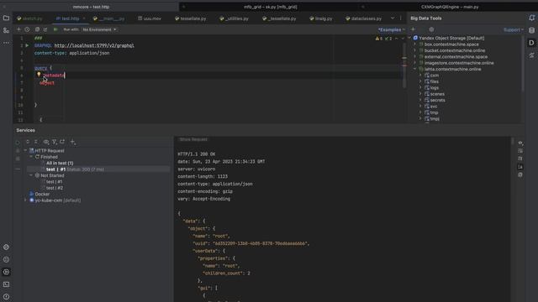The image size is (538, 302).
Task: Switch to the dataclasses.py editor tab
Action: coord(363,18)
